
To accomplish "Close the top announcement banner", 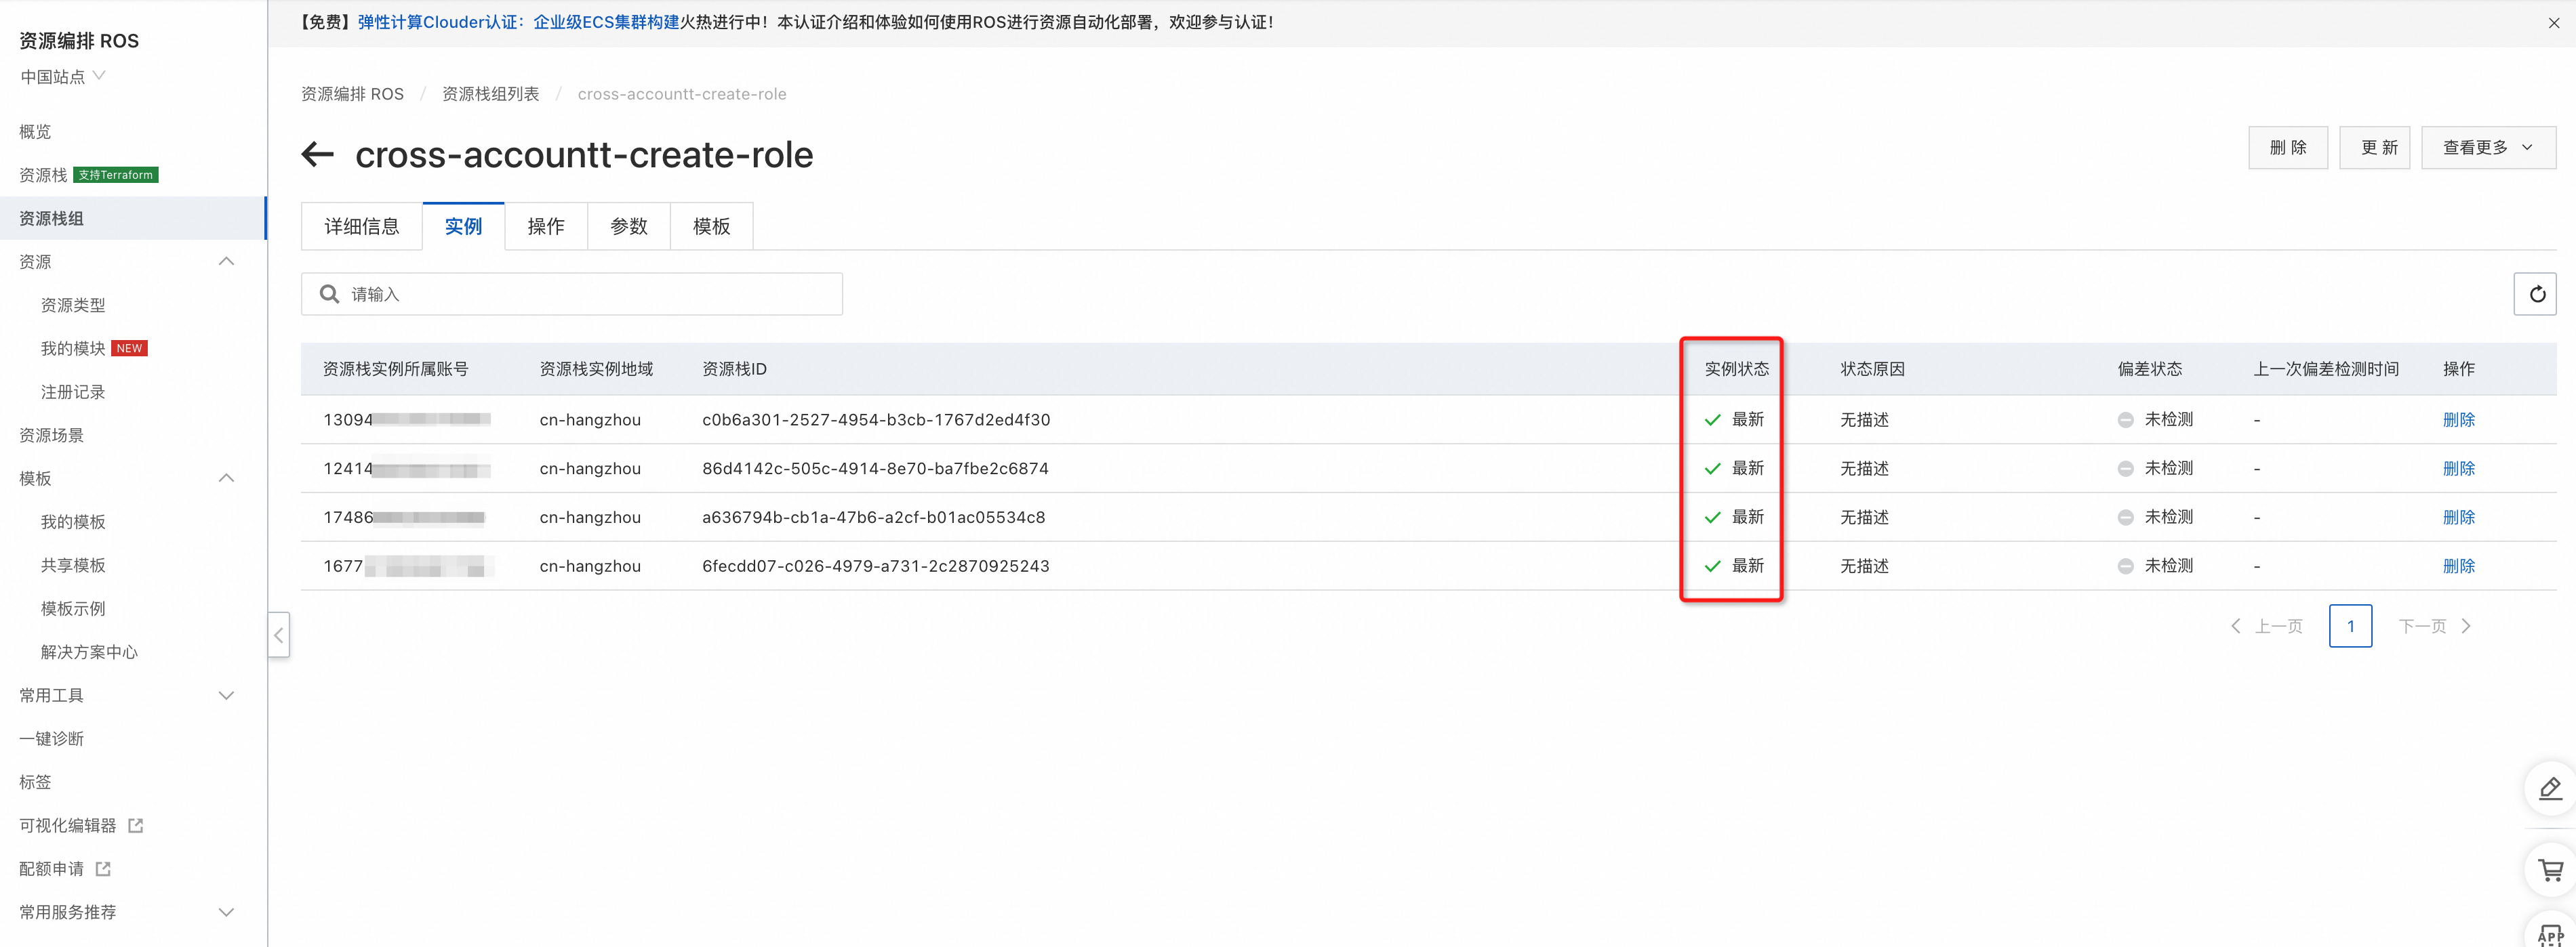I will coord(2553,23).
